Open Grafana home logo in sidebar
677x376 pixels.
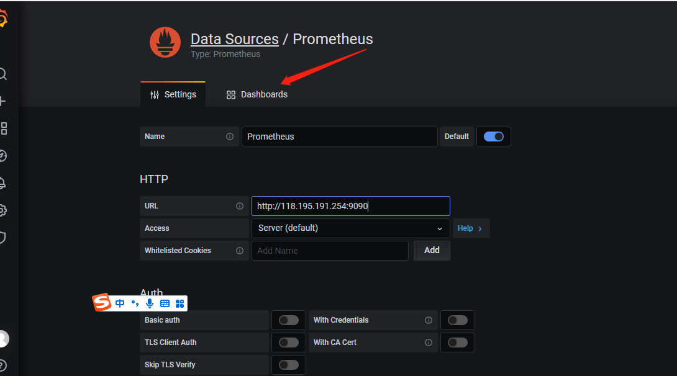click(x=2, y=19)
